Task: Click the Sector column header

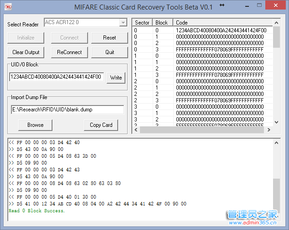Action: click(142, 23)
